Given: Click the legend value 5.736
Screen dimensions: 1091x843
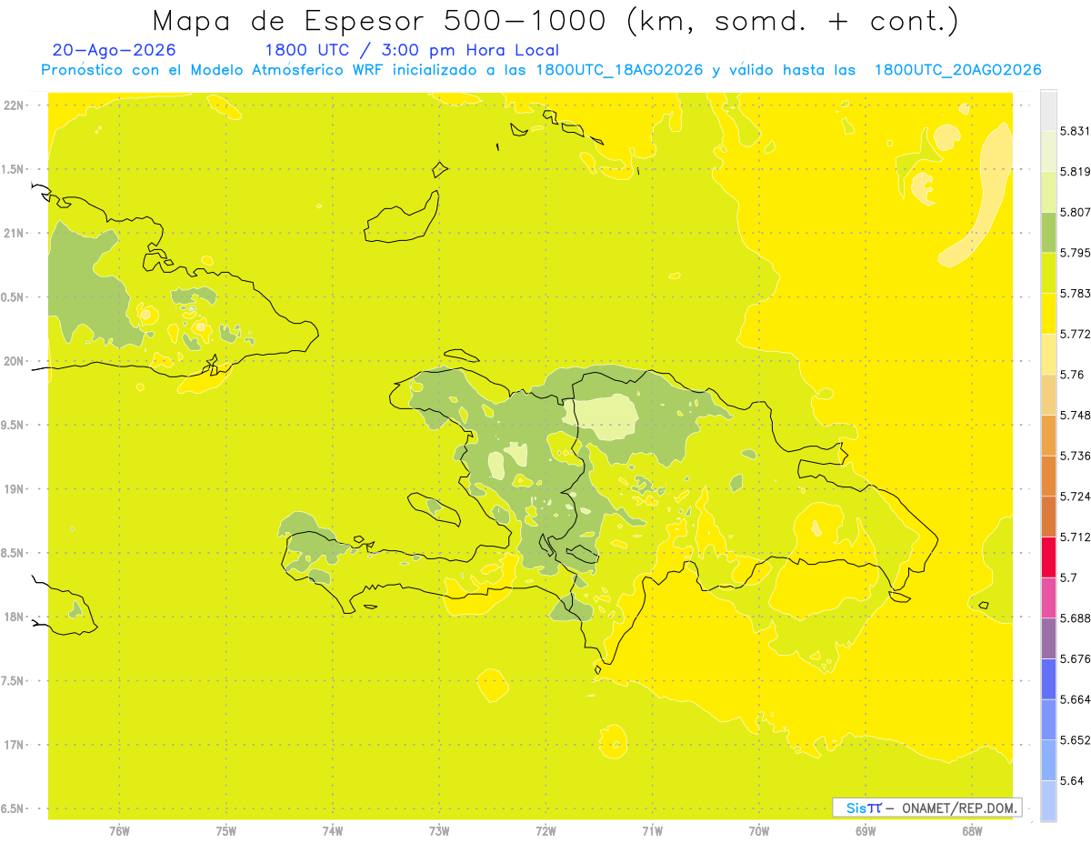Looking at the screenshot, I should click(x=1075, y=456).
